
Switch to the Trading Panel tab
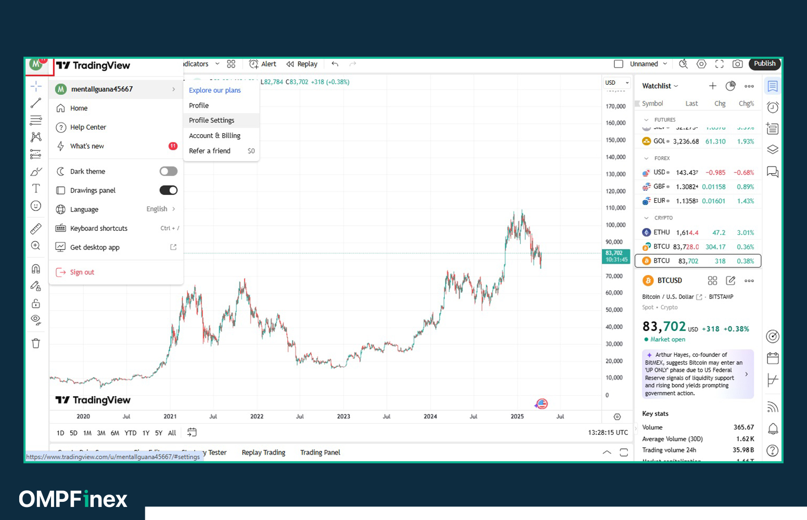pos(320,453)
